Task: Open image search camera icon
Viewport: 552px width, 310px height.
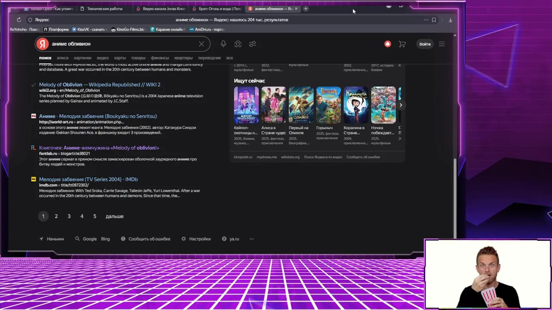Action: [x=238, y=44]
